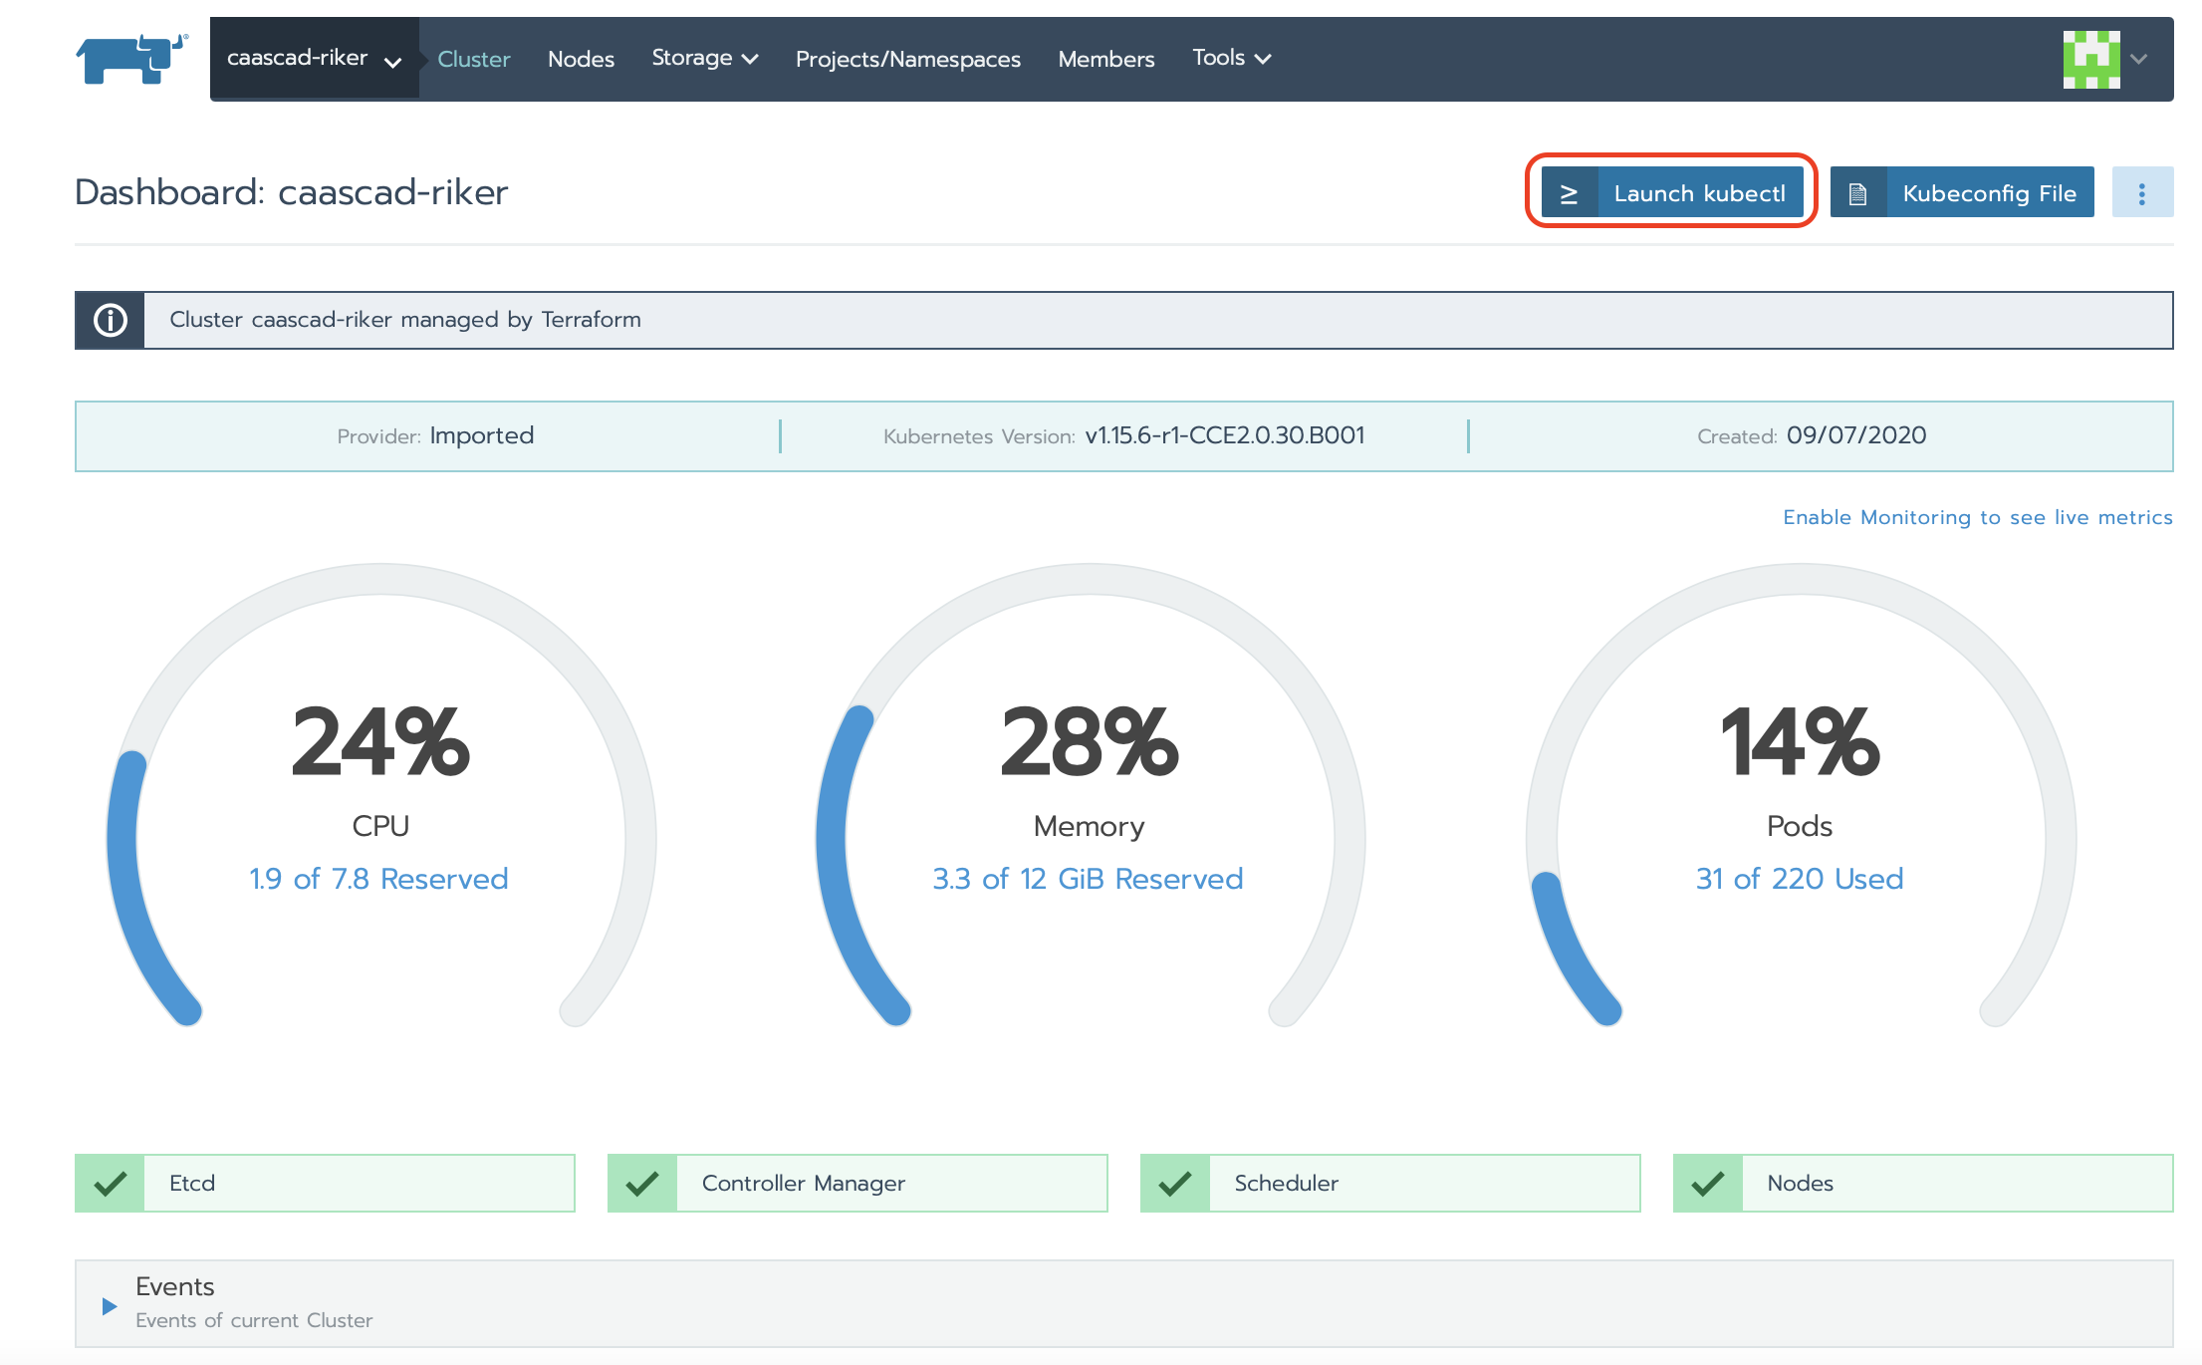
Task: Expand the Tools dropdown menu
Action: tap(1231, 59)
